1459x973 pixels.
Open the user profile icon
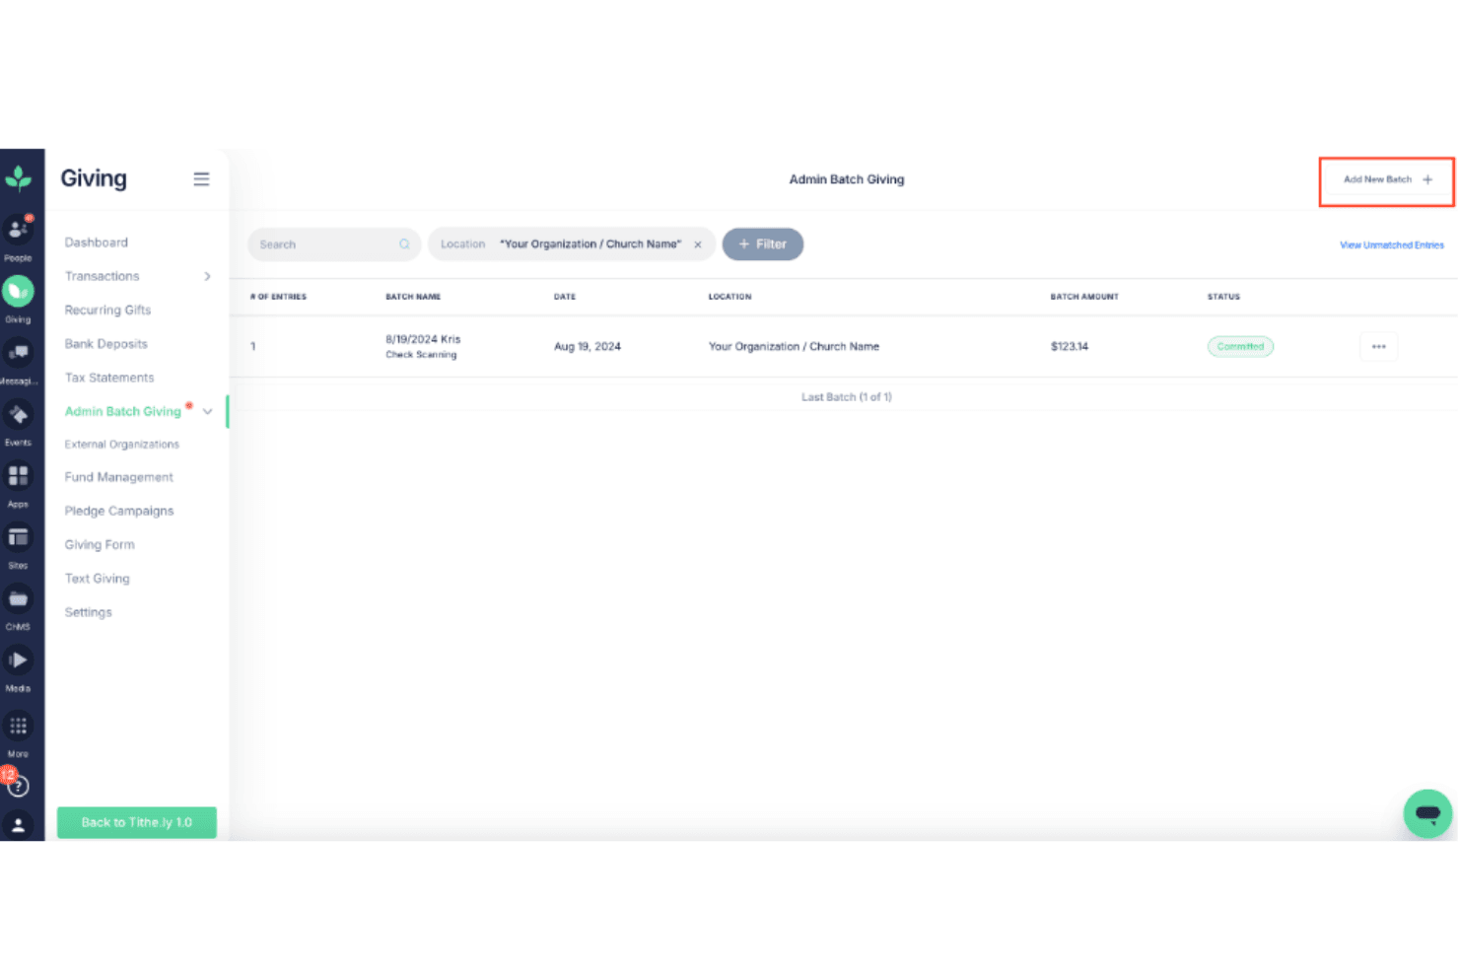(x=18, y=825)
